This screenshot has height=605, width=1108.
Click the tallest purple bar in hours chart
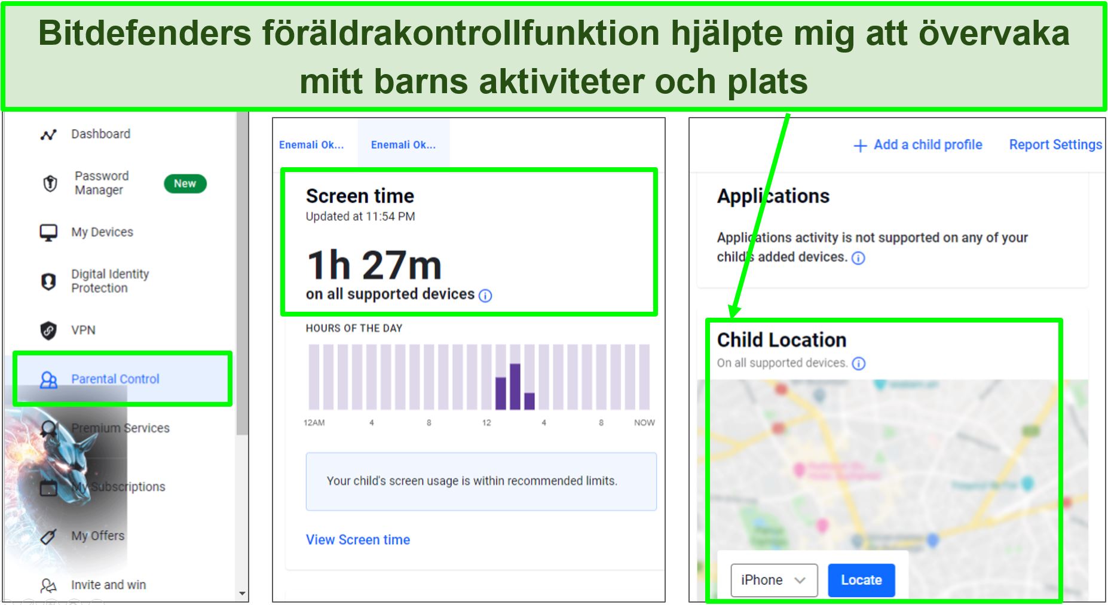coord(515,386)
